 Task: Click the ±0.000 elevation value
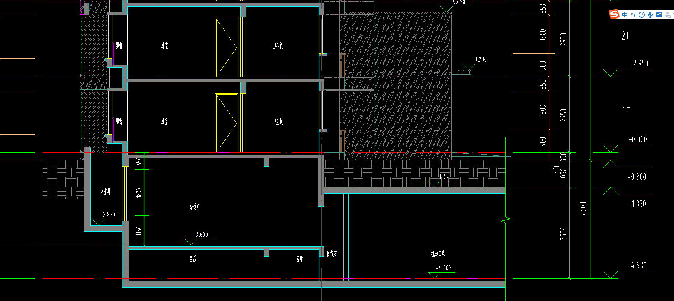[637, 139]
